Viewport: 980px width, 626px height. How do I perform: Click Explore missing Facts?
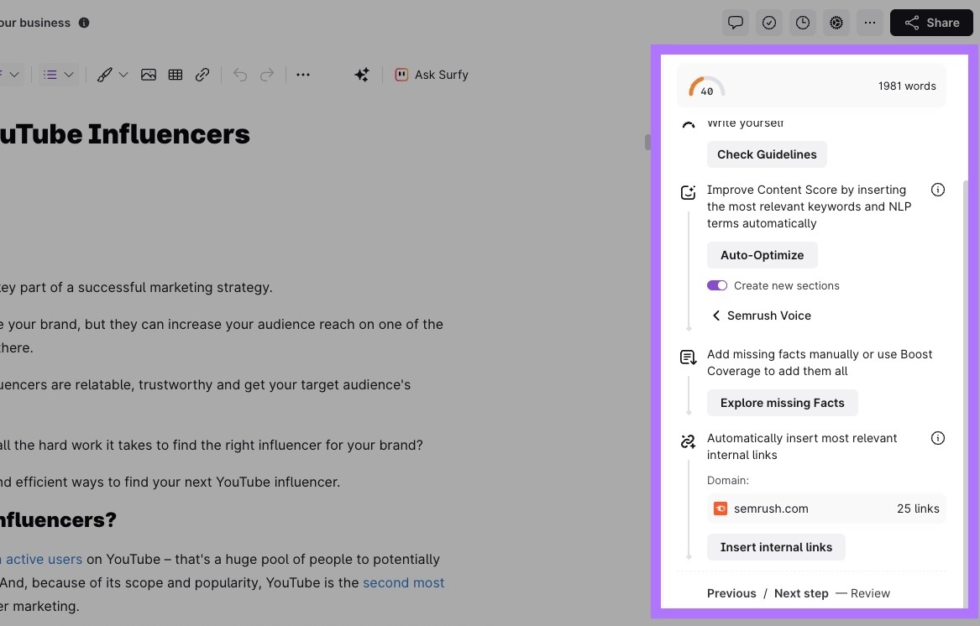tap(782, 403)
